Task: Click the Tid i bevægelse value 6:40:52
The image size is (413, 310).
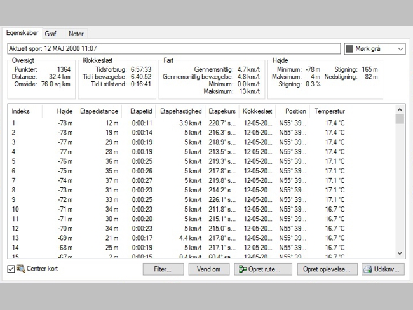Action: coord(141,77)
